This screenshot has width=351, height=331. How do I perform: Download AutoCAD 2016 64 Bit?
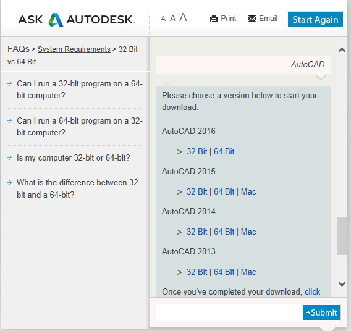(224, 152)
